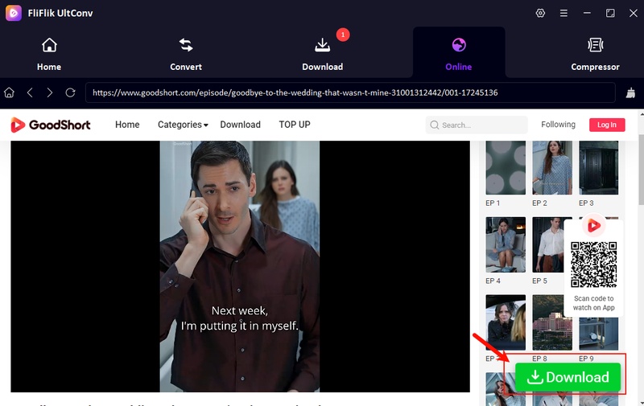The image size is (644, 406).
Task: Select EP 5 thumbnail
Action: (548, 245)
